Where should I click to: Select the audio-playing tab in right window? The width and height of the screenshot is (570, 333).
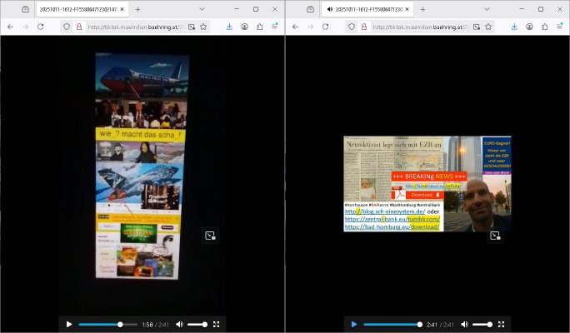[365, 9]
